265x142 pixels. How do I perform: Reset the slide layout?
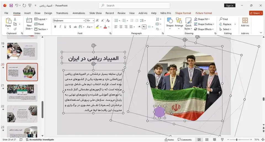pyautogui.click(x=39, y=24)
